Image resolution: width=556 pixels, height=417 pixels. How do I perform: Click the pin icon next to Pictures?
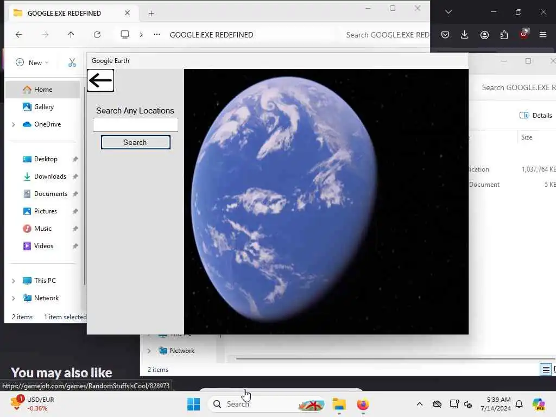pyautogui.click(x=75, y=211)
